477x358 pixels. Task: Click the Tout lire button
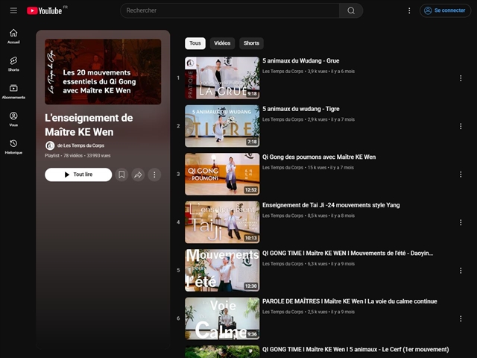[x=78, y=175]
